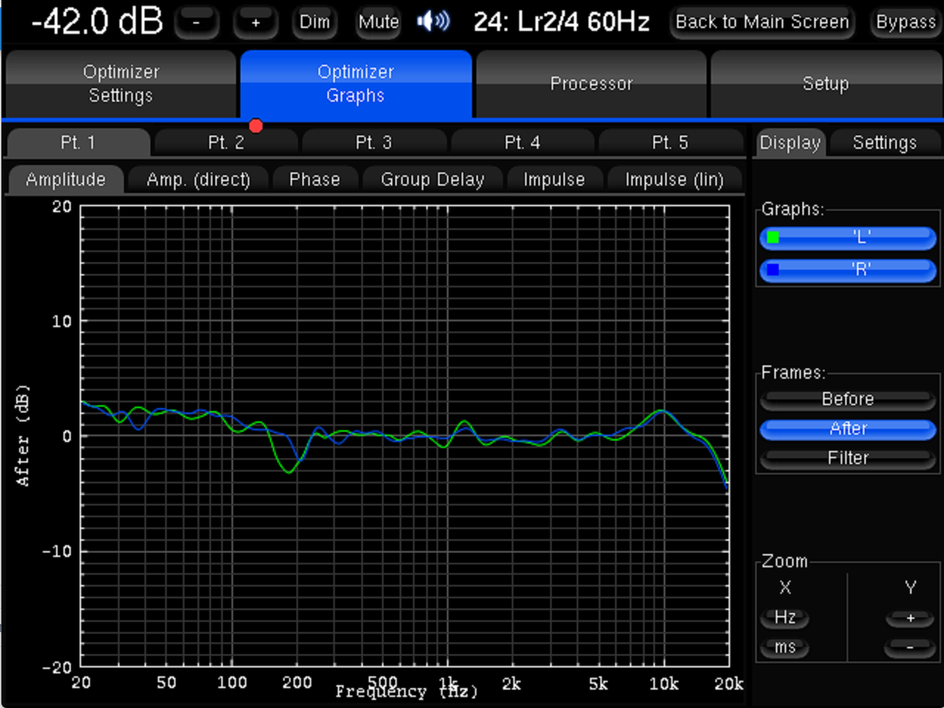
Task: Select the Filter frame
Action: pos(848,458)
